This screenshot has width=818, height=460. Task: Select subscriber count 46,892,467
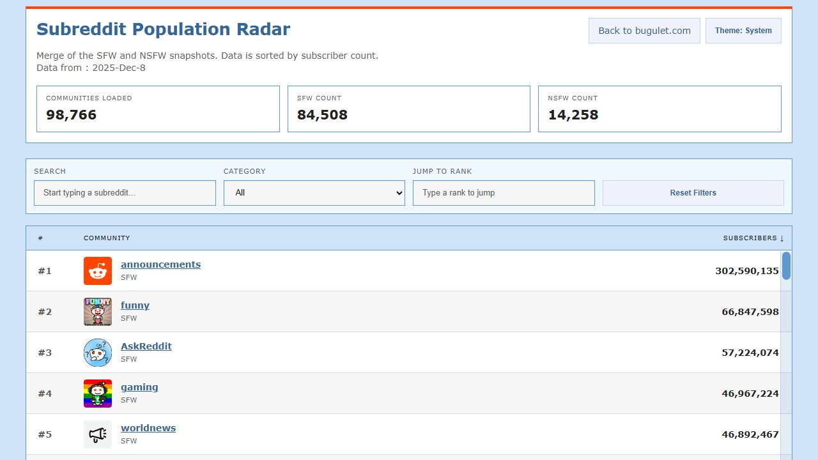750,434
